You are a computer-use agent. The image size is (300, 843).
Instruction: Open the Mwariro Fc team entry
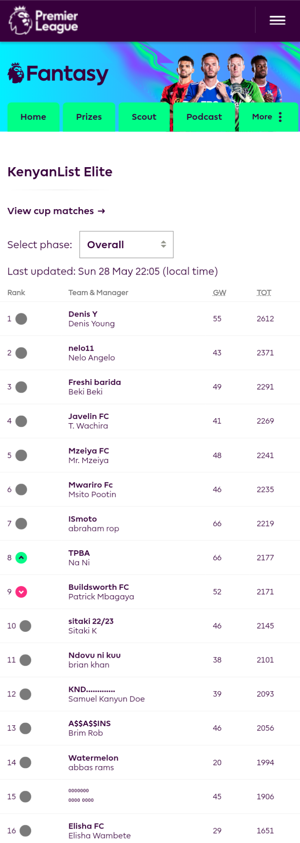(x=91, y=485)
